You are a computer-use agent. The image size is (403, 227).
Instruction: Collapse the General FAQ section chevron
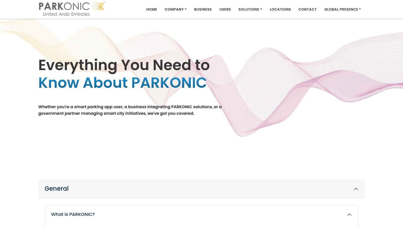(356, 189)
